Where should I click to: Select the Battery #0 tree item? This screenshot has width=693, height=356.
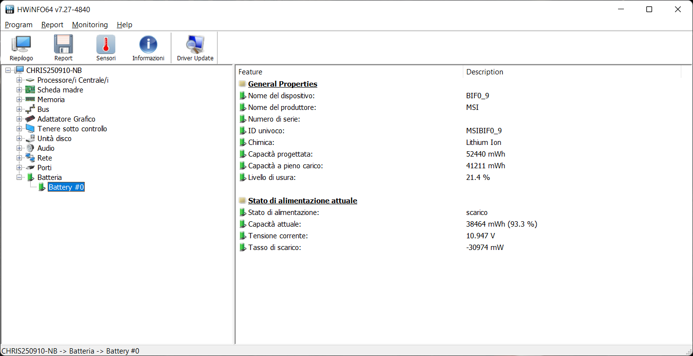click(66, 187)
